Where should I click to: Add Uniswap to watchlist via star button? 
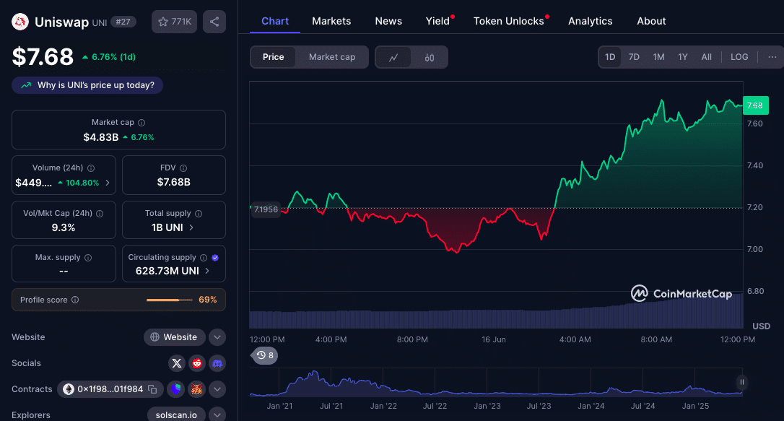(174, 22)
